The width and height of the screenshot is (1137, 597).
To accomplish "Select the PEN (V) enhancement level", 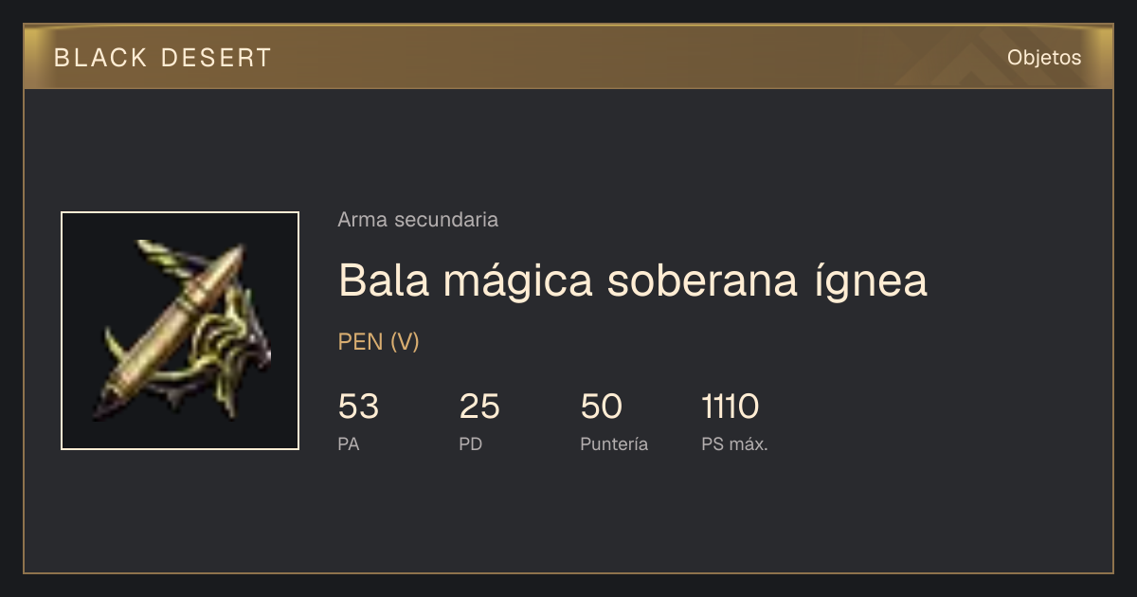I will 378,342.
